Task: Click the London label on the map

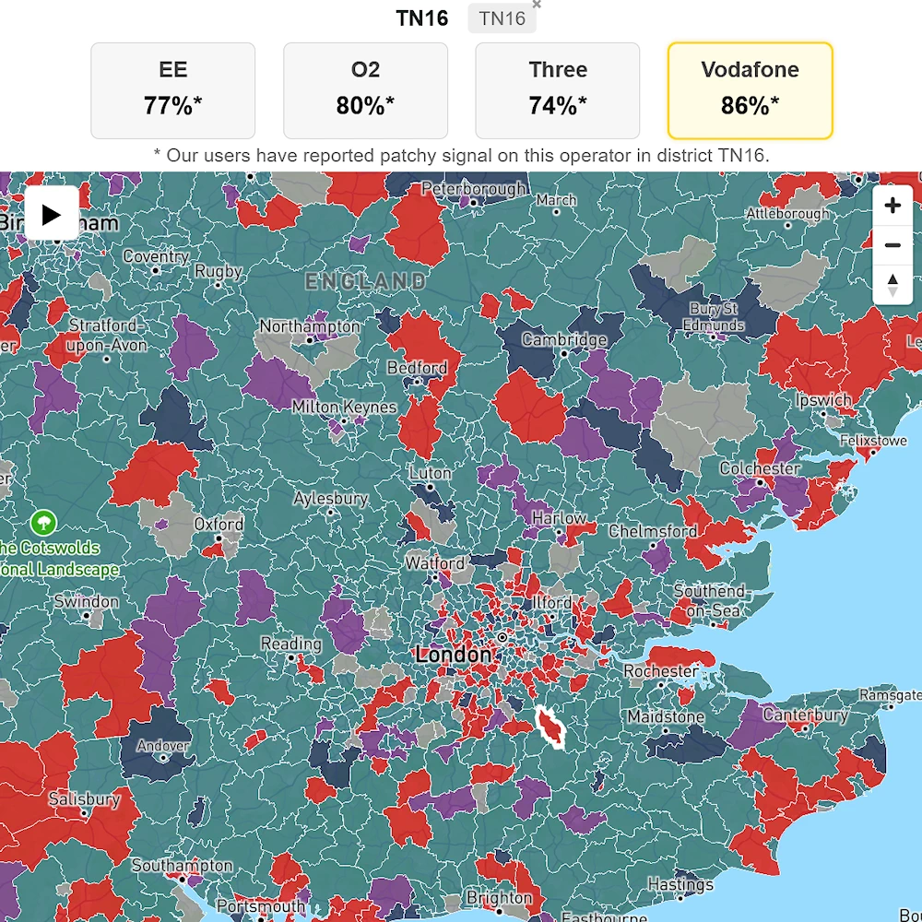Action: click(x=454, y=655)
